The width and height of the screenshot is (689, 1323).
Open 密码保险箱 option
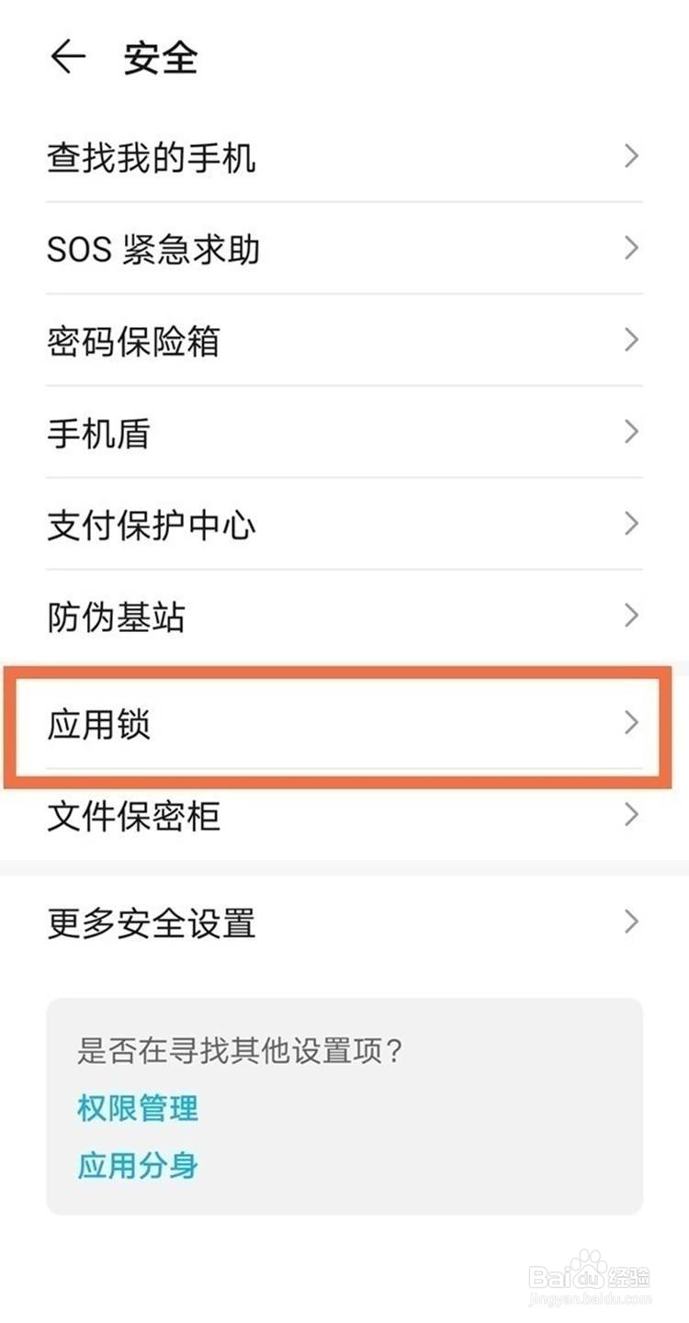pyautogui.click(x=344, y=341)
